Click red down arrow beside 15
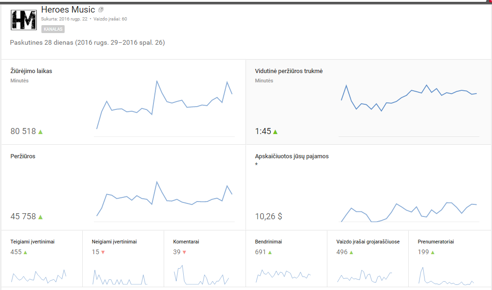This screenshot has height=290, width=492. (x=103, y=252)
